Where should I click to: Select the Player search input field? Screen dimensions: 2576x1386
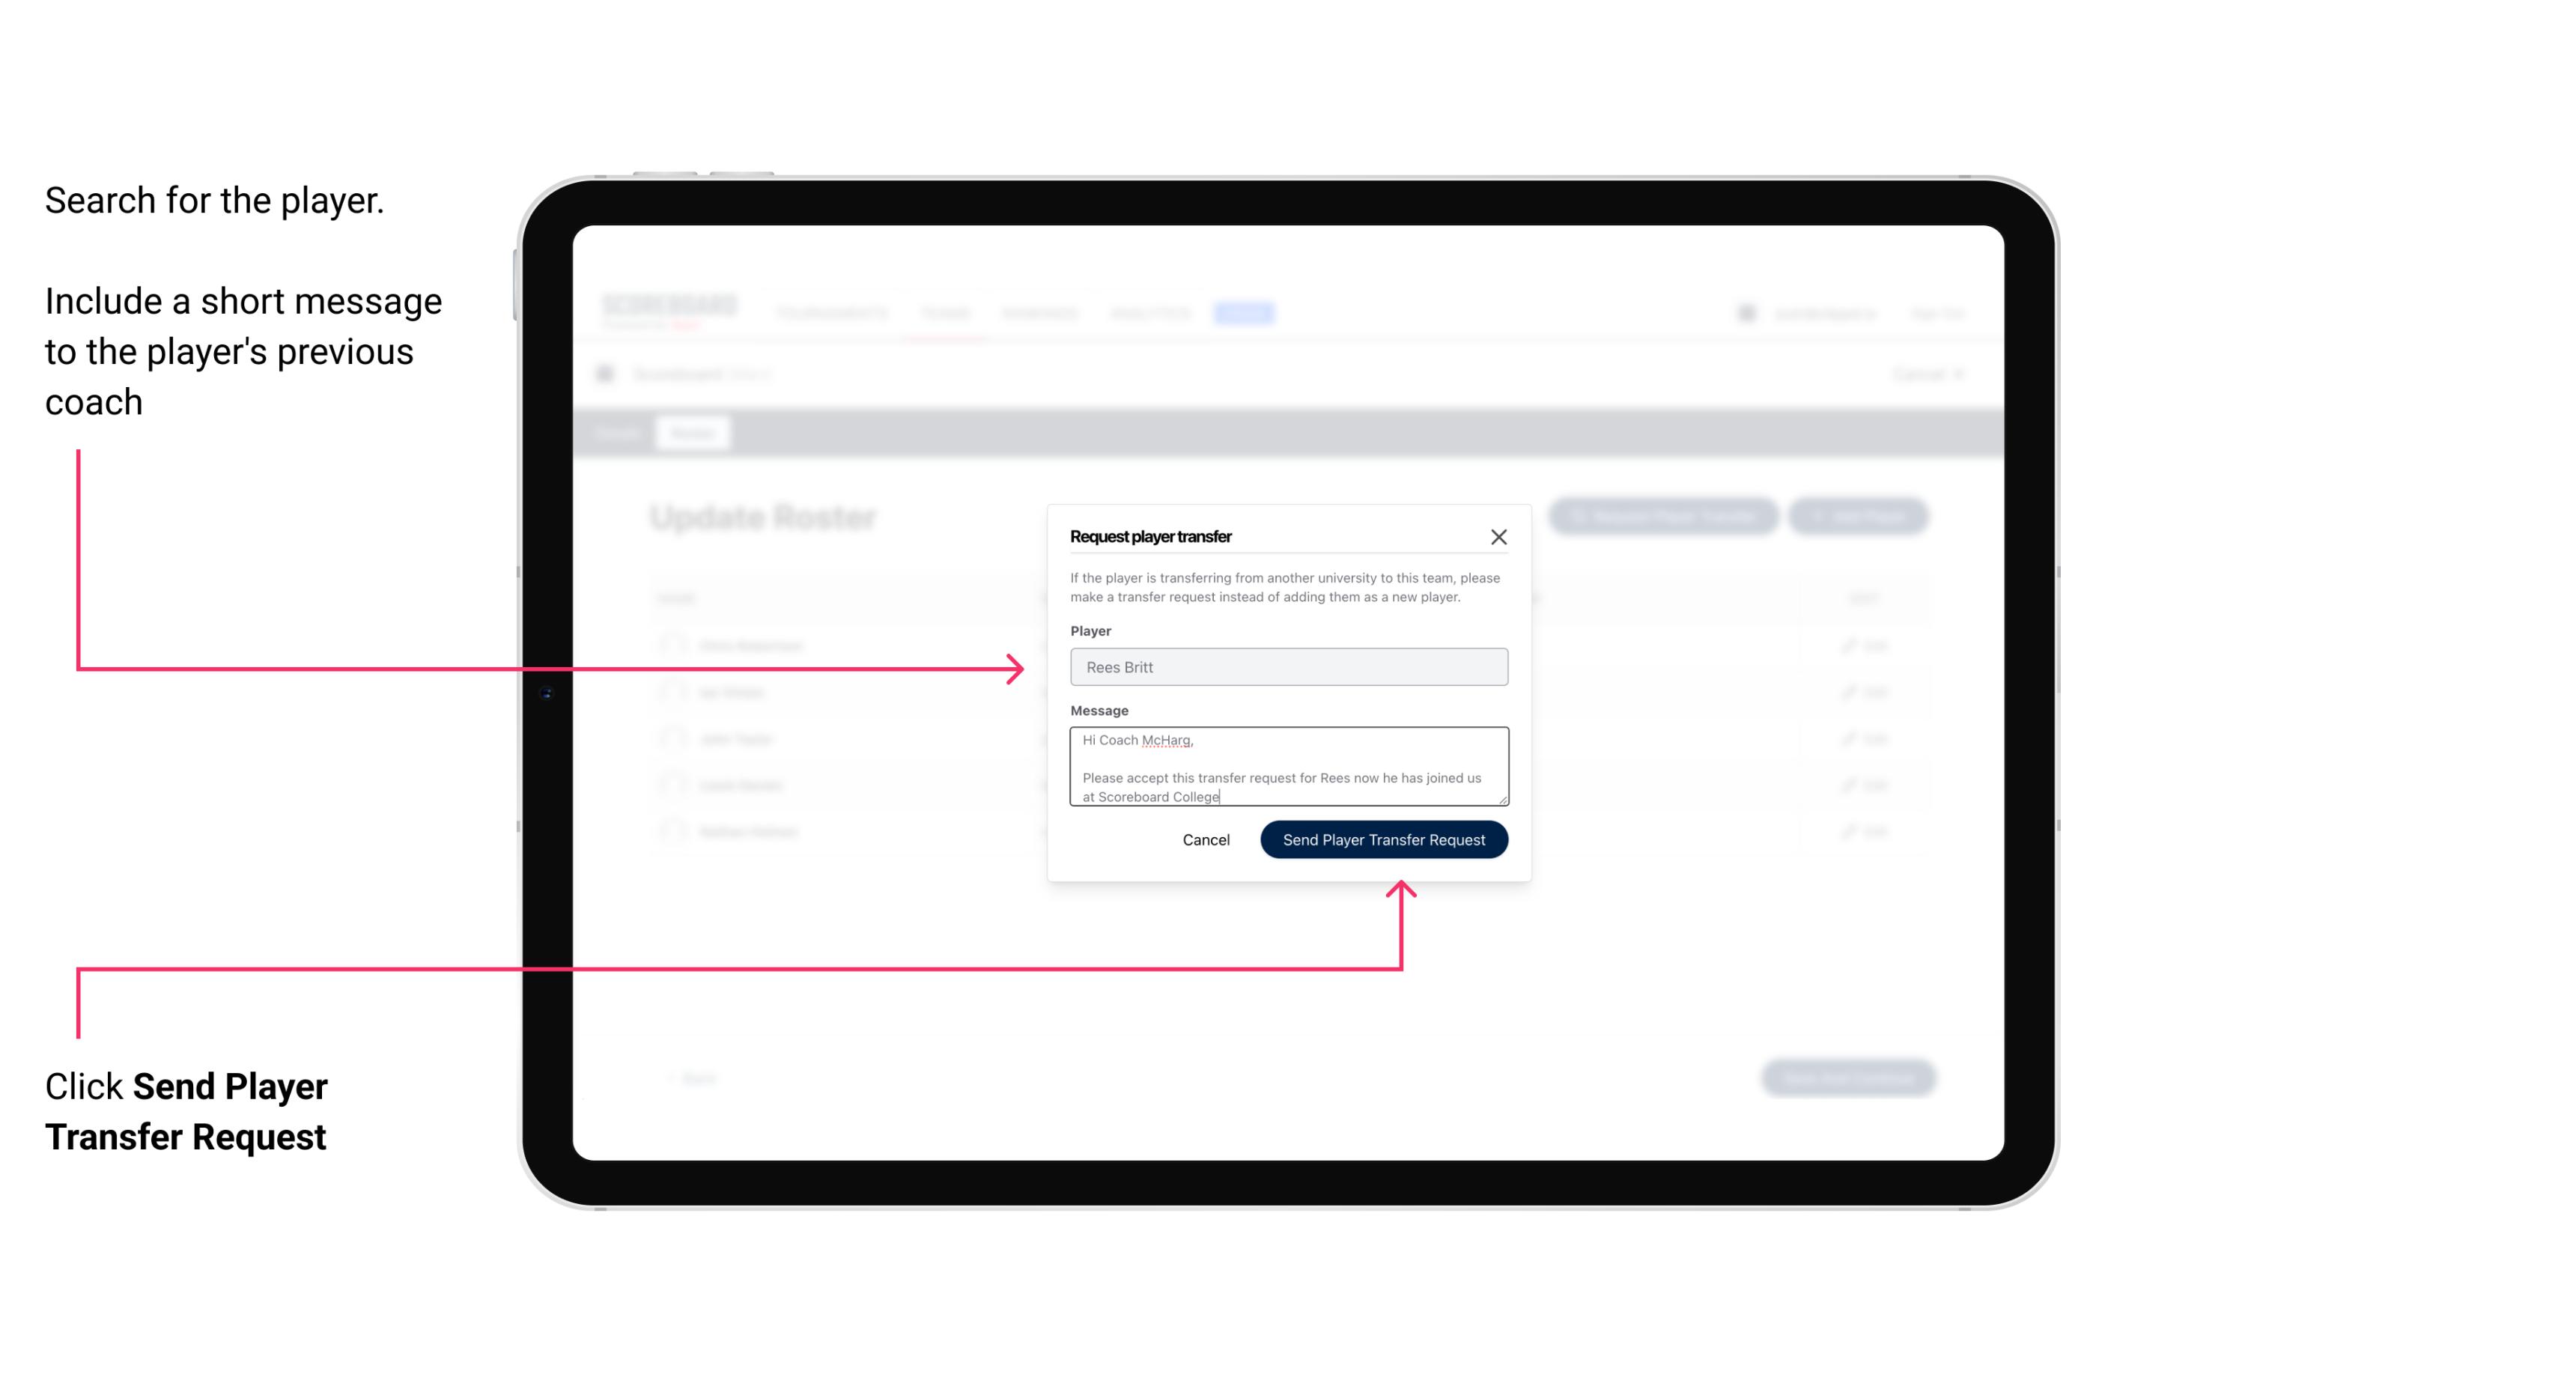(x=1286, y=667)
